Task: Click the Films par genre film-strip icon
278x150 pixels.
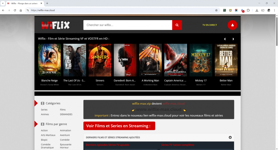Action: point(43,124)
